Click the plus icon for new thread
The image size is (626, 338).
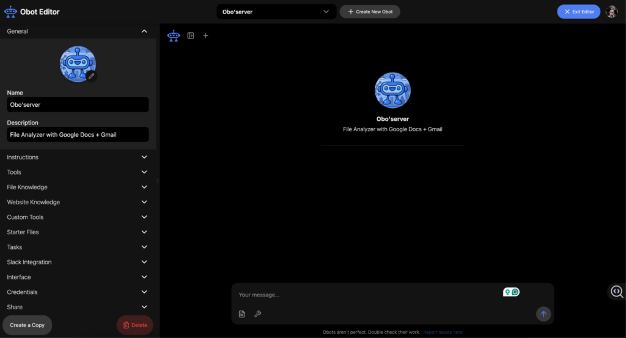tap(205, 35)
